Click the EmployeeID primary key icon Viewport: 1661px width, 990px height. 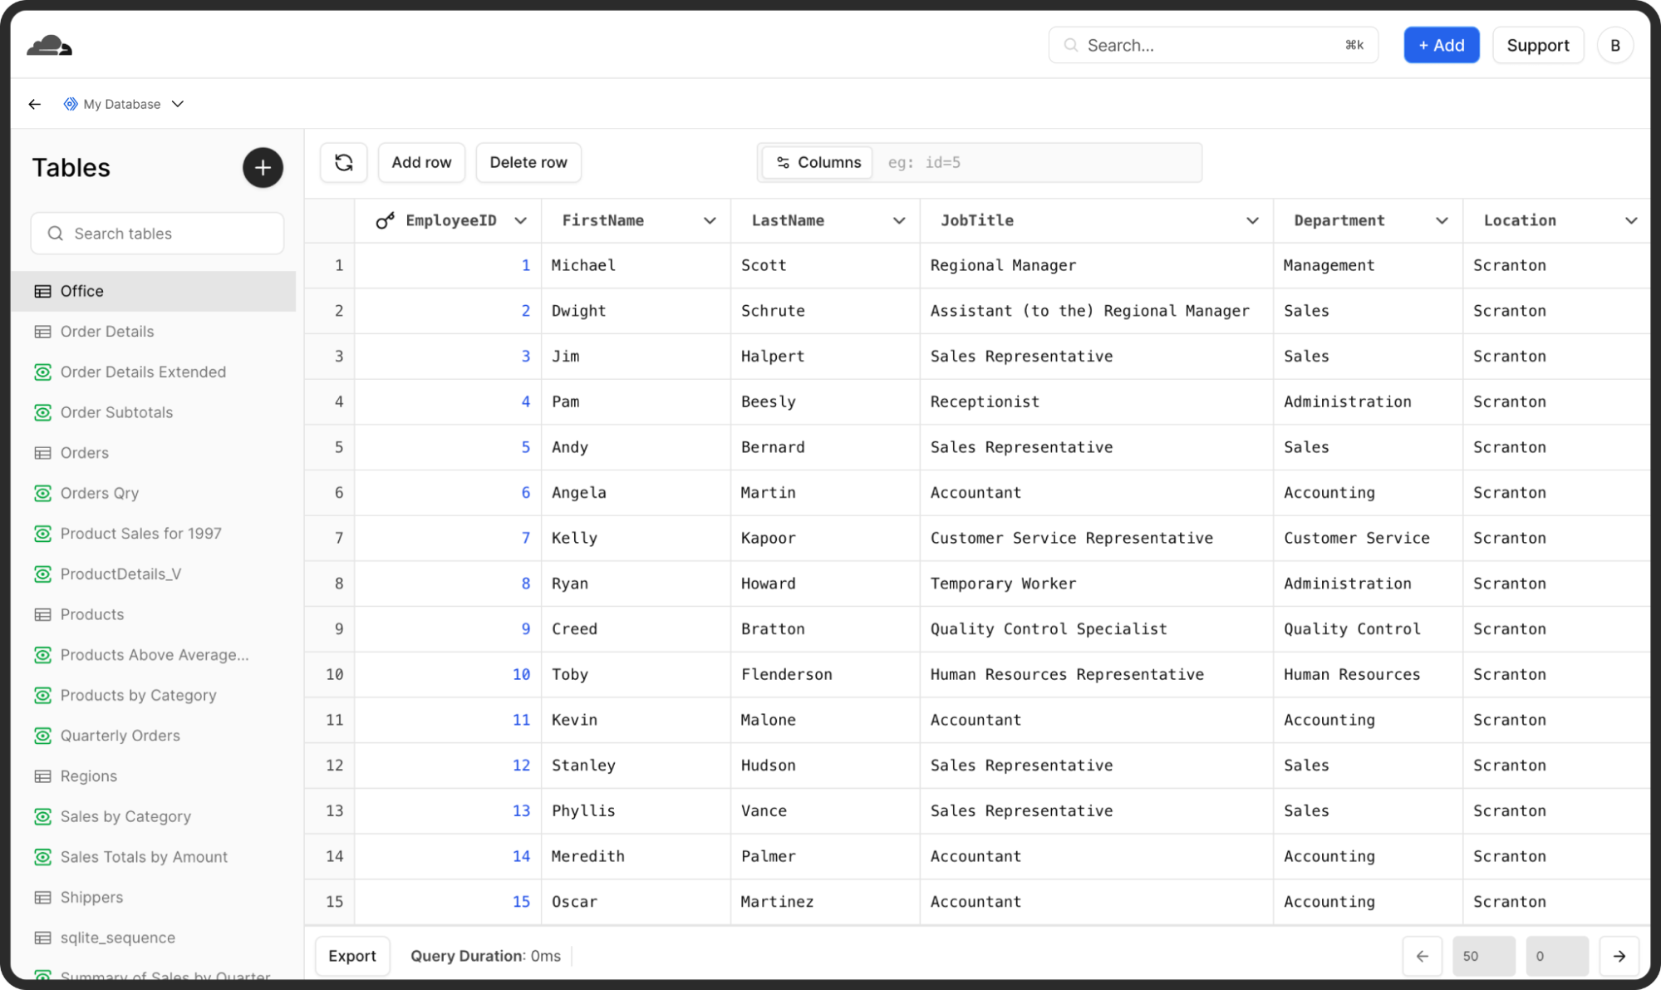(x=385, y=220)
